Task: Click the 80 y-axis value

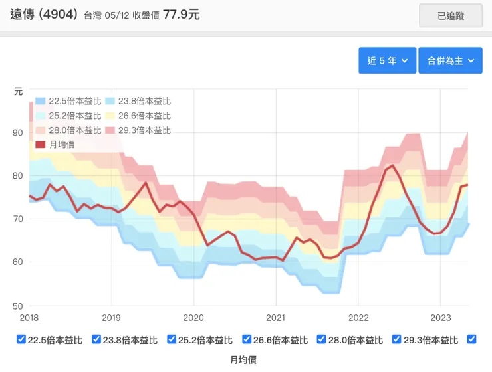Action: (18, 175)
